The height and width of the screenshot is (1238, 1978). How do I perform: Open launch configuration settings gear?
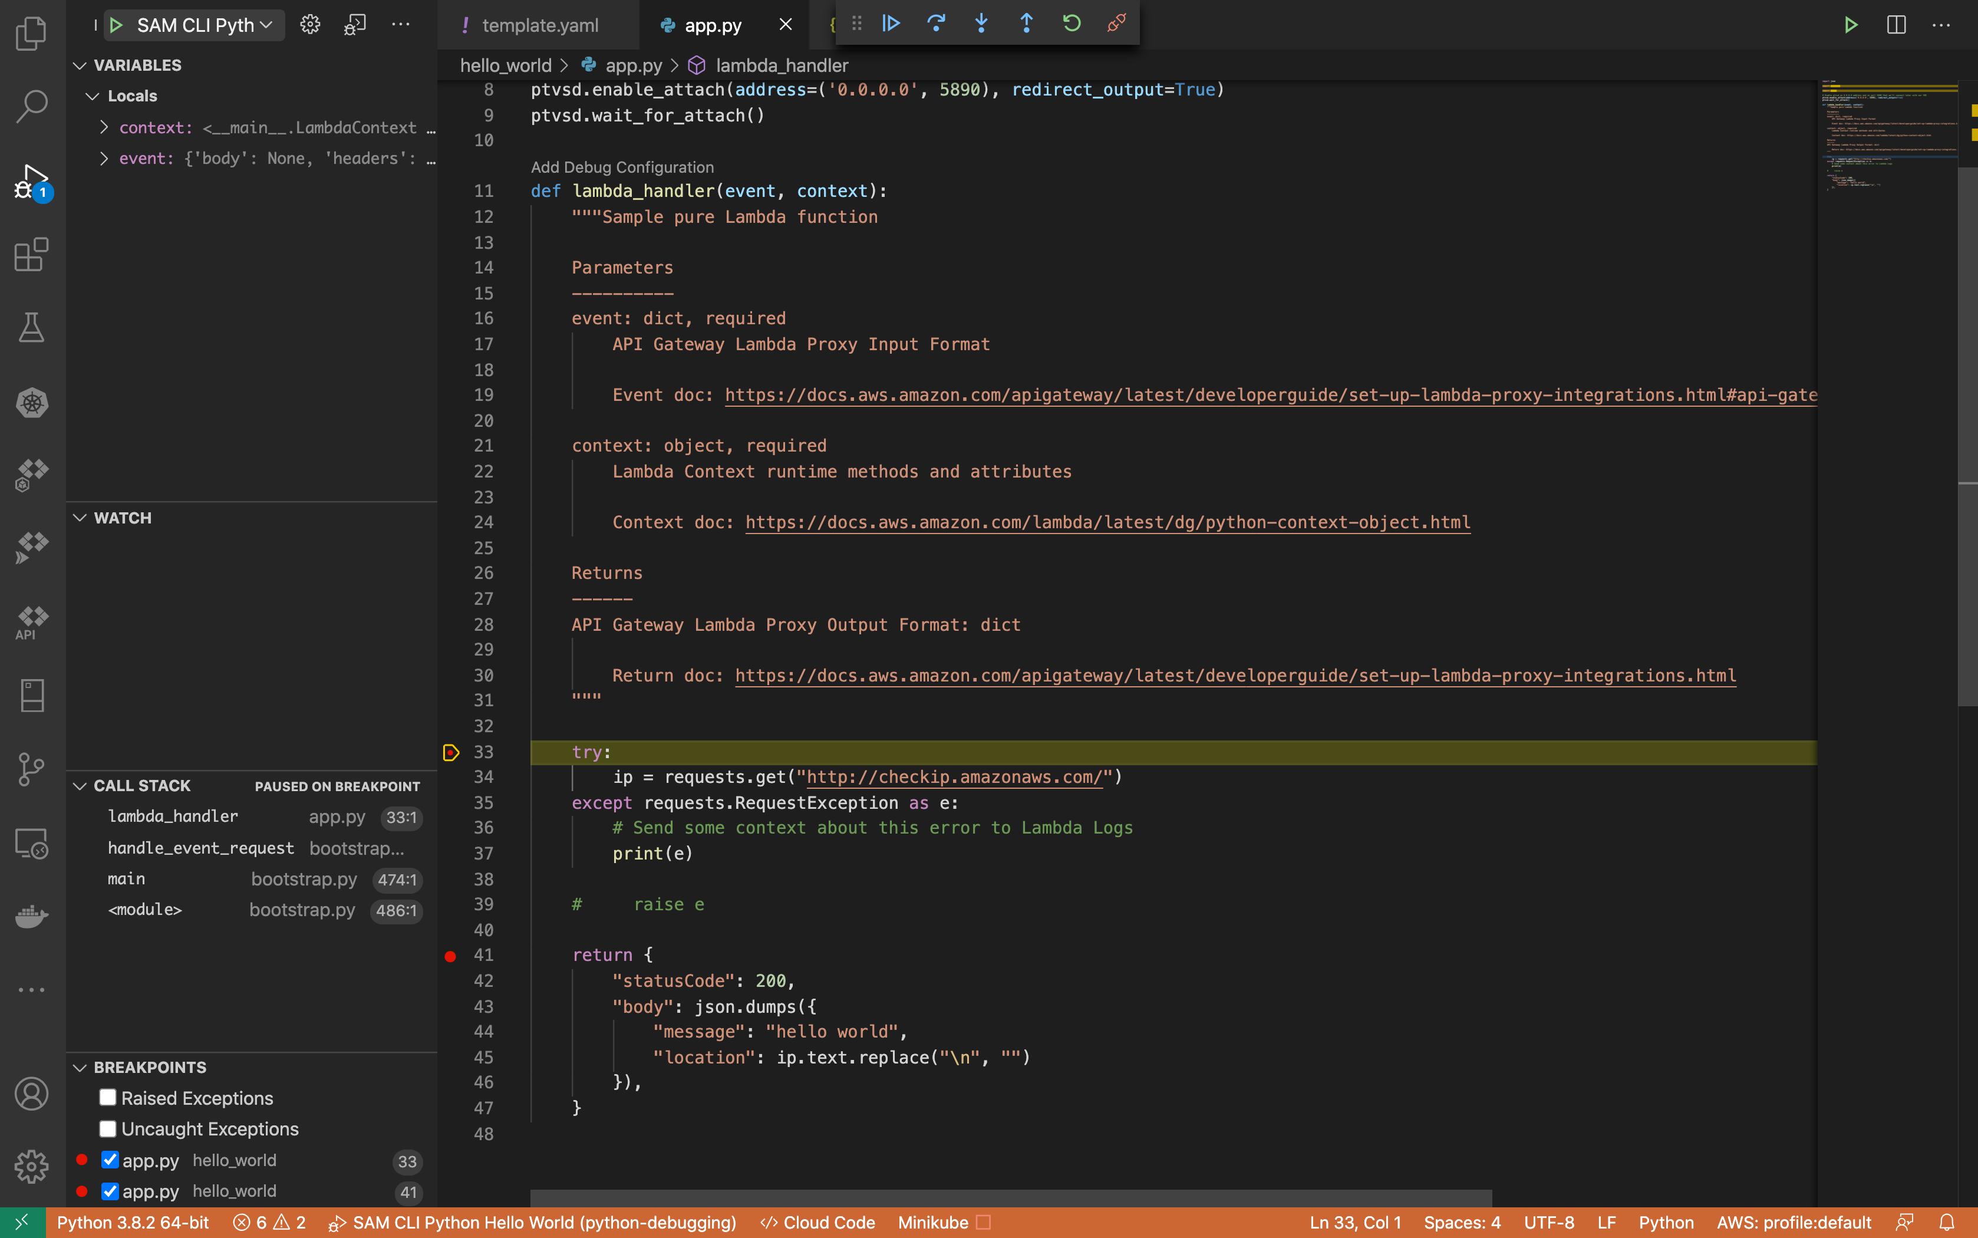pos(310,24)
